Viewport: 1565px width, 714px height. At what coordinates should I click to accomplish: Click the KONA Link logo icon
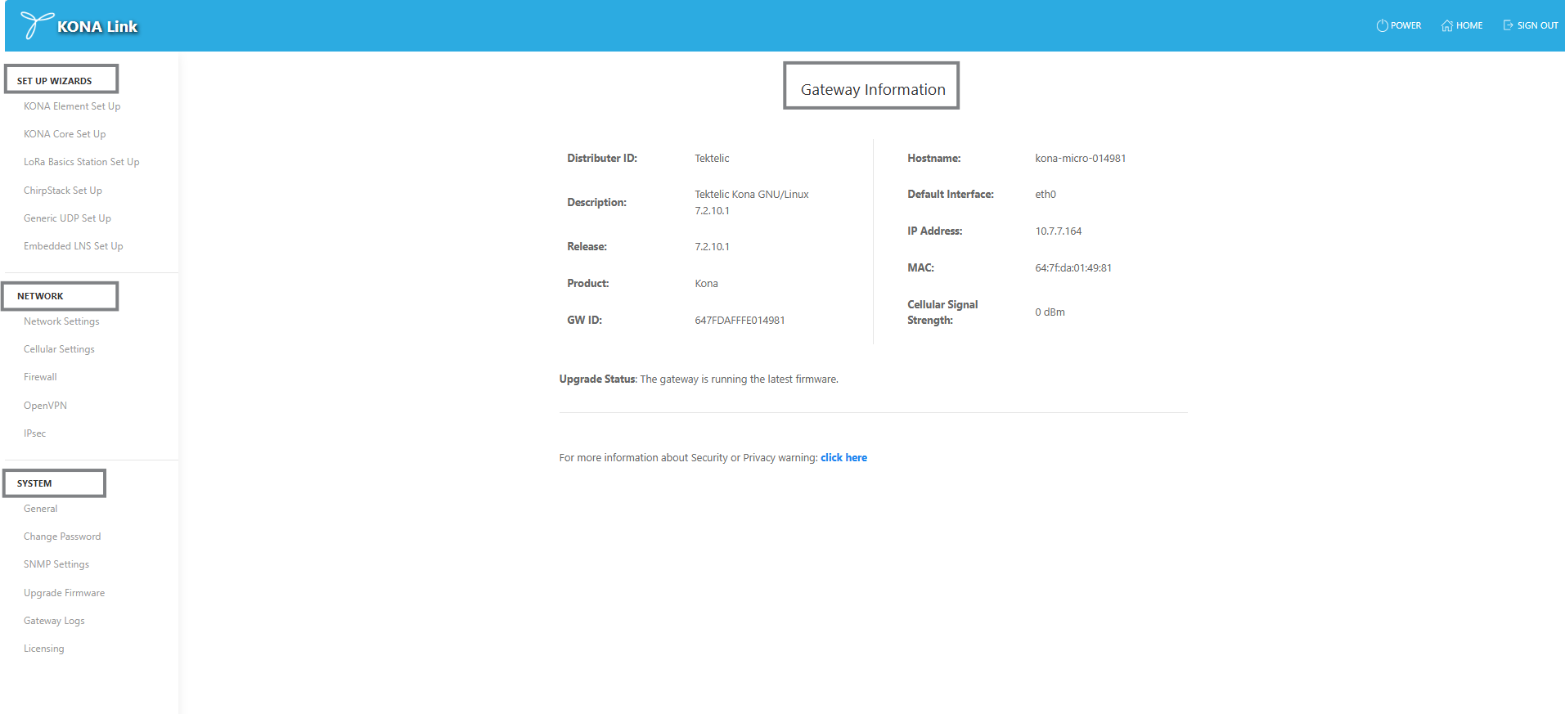pyautogui.click(x=37, y=25)
